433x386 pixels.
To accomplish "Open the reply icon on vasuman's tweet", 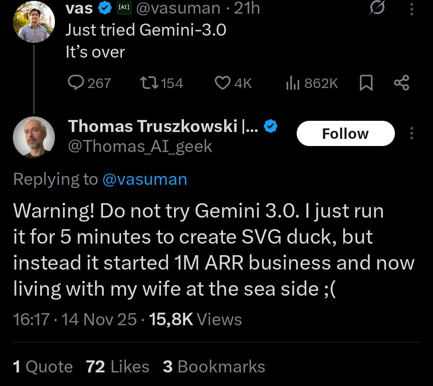I will 77,83.
